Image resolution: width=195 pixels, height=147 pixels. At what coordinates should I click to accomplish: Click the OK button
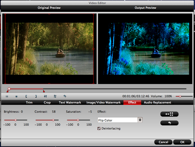(182, 142)
